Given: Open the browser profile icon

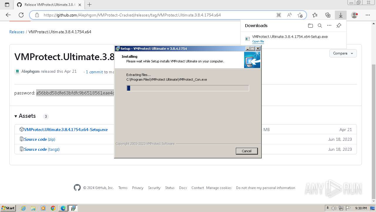Looking at the screenshot, I should tap(355, 15).
